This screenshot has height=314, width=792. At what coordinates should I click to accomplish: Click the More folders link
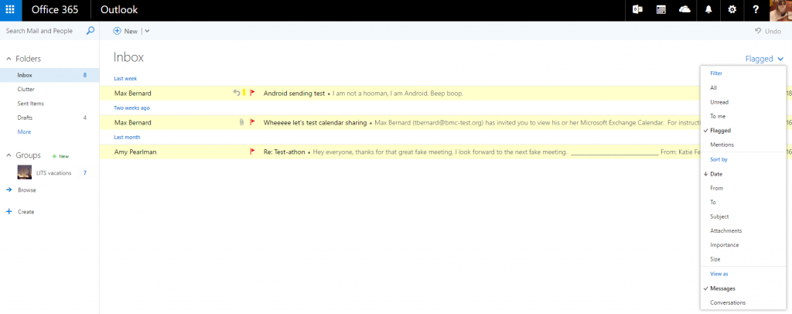[24, 131]
